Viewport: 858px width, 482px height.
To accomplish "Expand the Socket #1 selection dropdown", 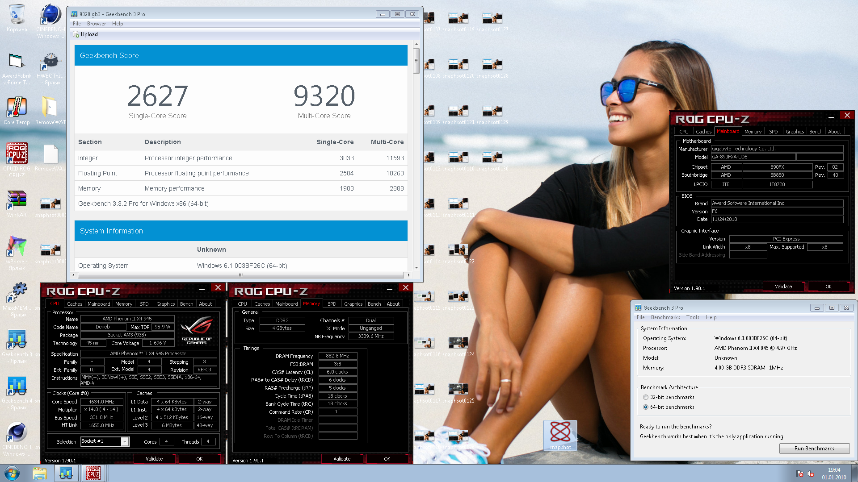I will pyautogui.click(x=125, y=441).
